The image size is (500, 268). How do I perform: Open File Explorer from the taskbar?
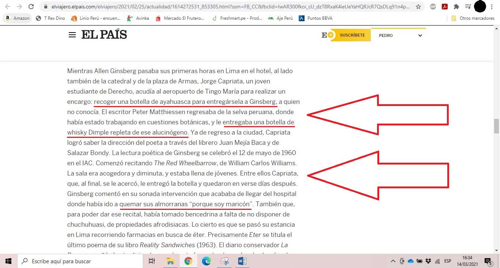coord(170,261)
